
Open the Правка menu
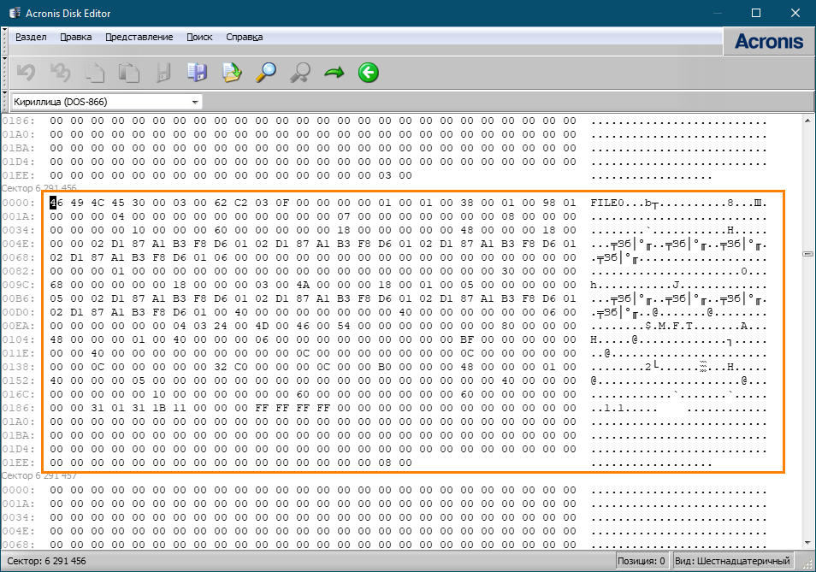coord(76,37)
